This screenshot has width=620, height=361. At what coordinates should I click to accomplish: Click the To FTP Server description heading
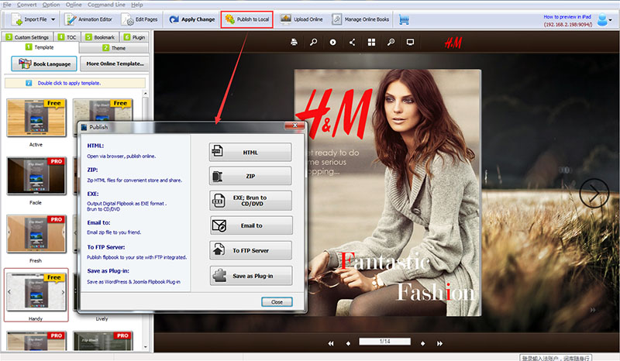click(106, 247)
